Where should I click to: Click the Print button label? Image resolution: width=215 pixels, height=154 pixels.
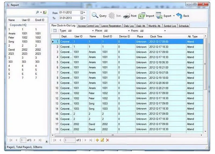pyautogui.click(x=134, y=16)
